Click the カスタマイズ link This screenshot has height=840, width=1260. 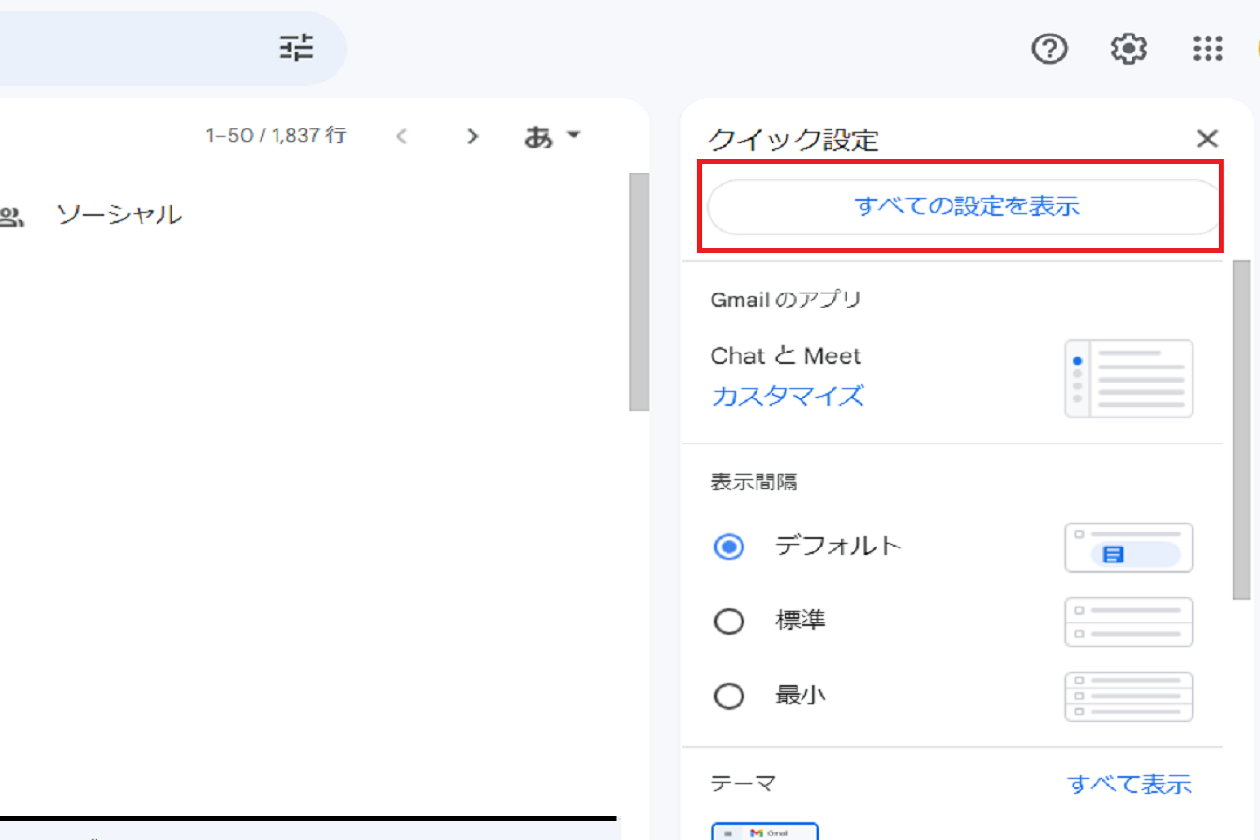pyautogui.click(x=787, y=396)
